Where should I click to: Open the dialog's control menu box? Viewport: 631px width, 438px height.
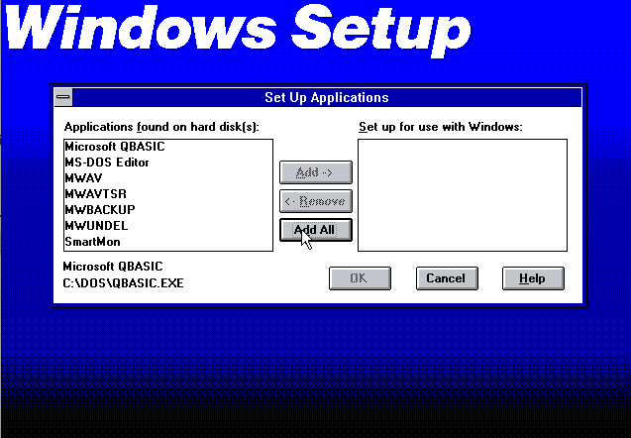63,98
